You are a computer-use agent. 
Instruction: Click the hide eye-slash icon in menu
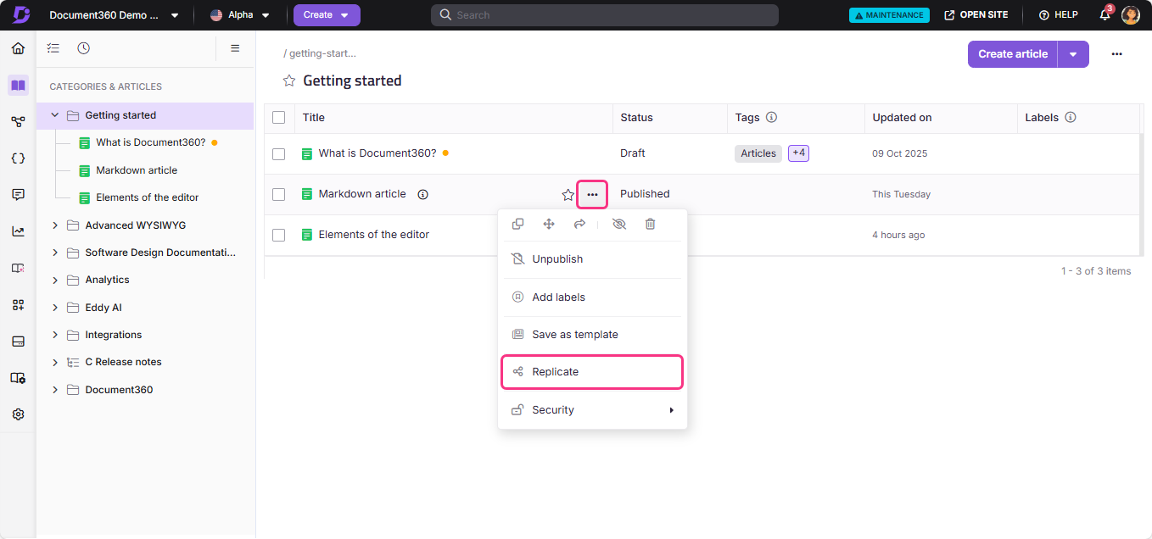[619, 225]
